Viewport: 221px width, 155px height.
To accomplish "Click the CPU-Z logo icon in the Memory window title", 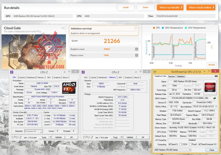I will click(83, 72).
